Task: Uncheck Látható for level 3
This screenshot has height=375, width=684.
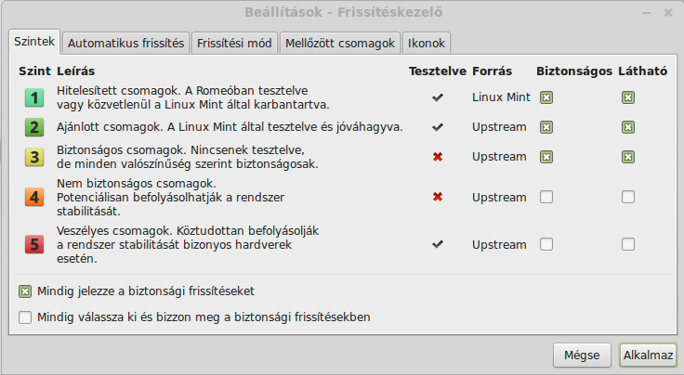Action: [628, 157]
